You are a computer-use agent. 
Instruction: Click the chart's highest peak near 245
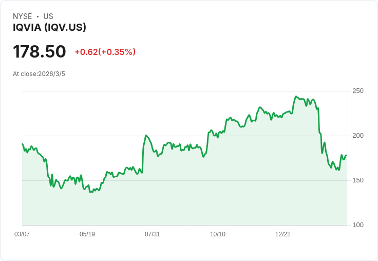pyautogui.click(x=296, y=97)
